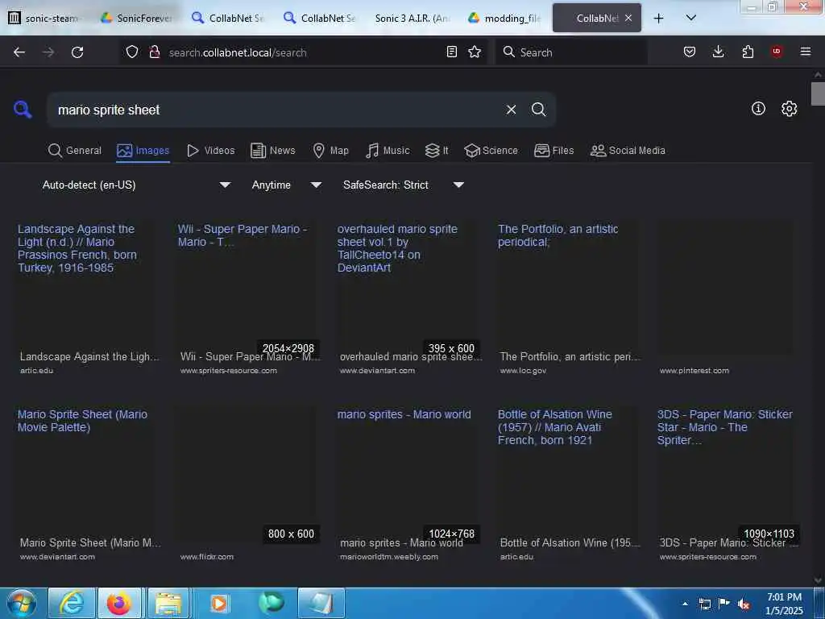Screen dimensions: 825x619
Task: Select the News search category
Action: [x=273, y=151]
